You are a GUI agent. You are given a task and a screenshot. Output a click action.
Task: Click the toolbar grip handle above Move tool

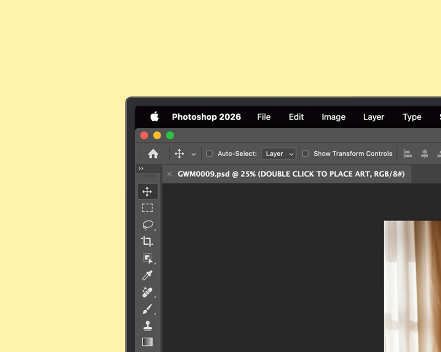pyautogui.click(x=147, y=176)
